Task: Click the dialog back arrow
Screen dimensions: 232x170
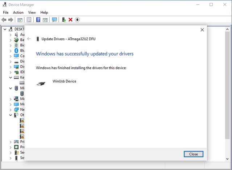Action: (29, 39)
